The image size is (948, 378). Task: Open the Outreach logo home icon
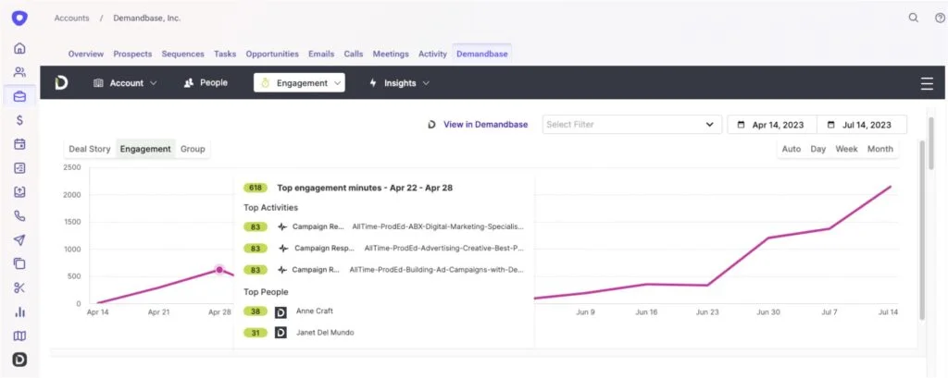pyautogui.click(x=19, y=18)
